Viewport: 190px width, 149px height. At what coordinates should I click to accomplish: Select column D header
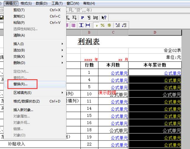coord(155,32)
